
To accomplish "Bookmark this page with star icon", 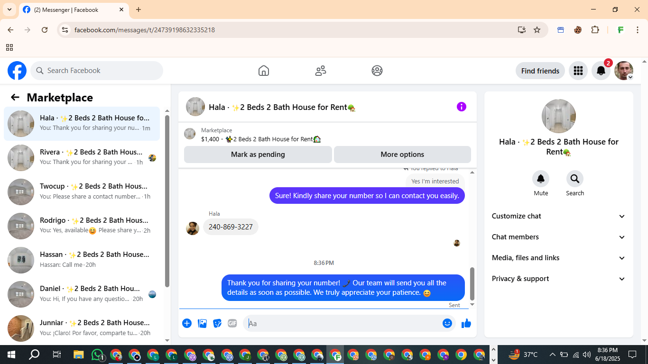I will click(x=537, y=30).
